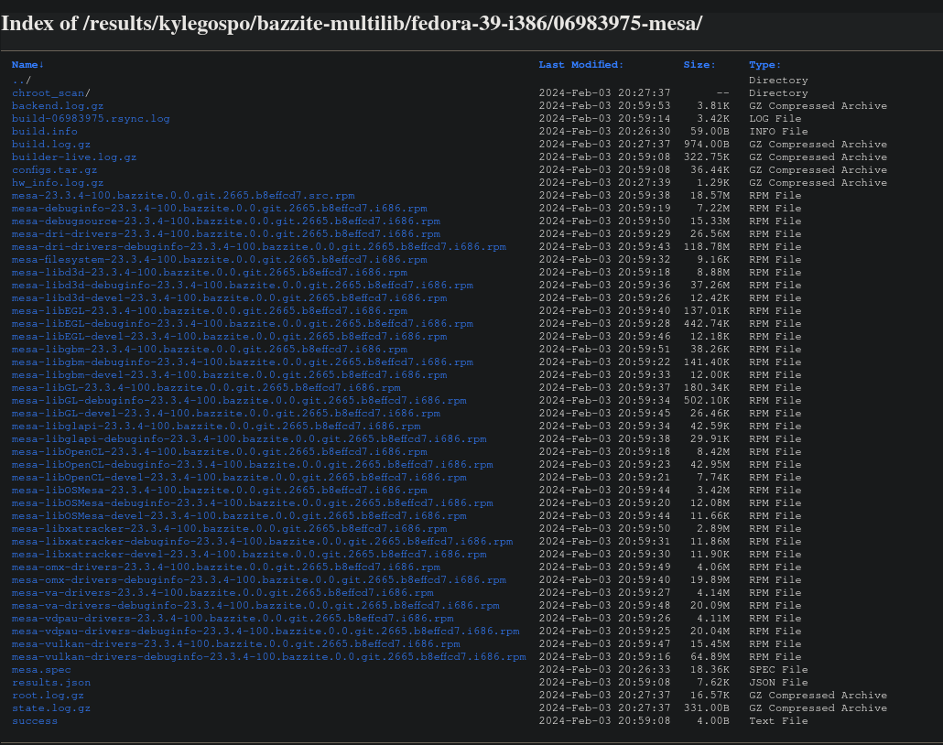Open results.json file
Image resolution: width=943 pixels, height=745 pixels.
[51, 683]
